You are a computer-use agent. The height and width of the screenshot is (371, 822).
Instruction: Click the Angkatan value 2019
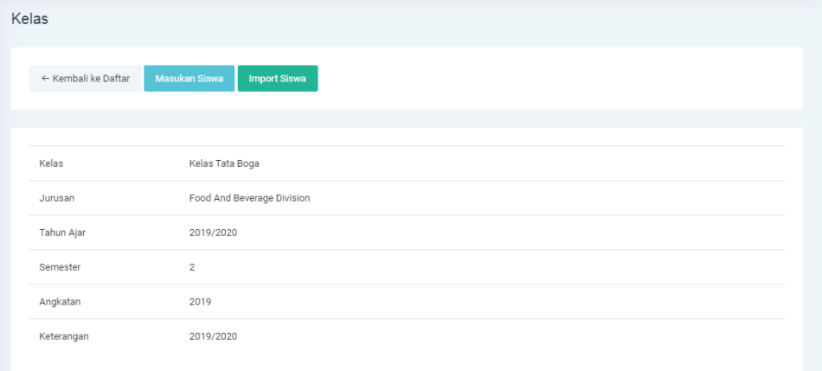[200, 302]
